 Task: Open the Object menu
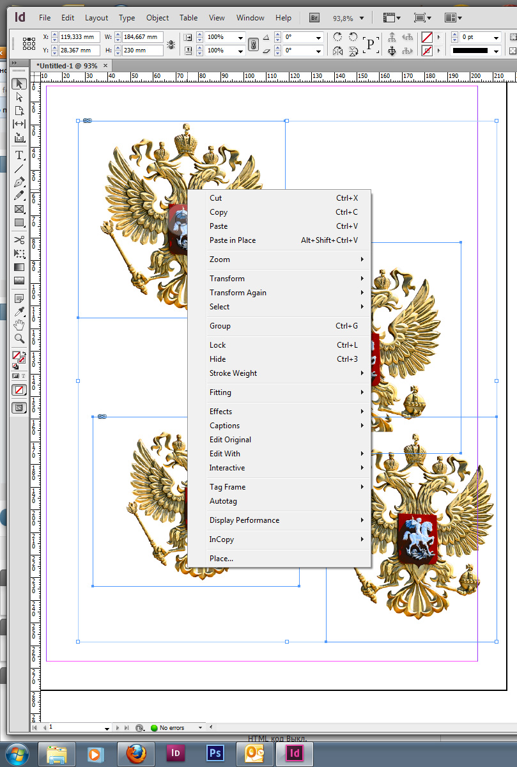pos(157,18)
